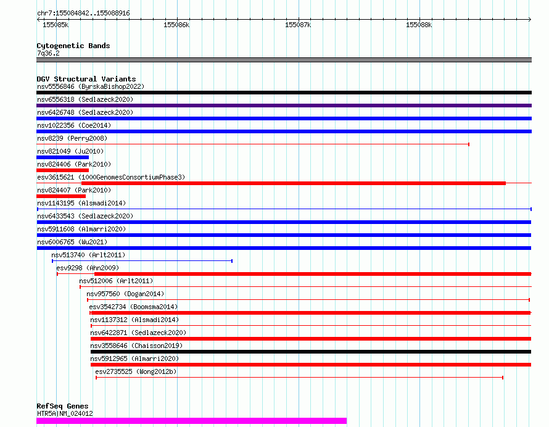Click the blue bar under nsv5911608
The width and height of the screenshot is (549, 427).
(x=284, y=235)
